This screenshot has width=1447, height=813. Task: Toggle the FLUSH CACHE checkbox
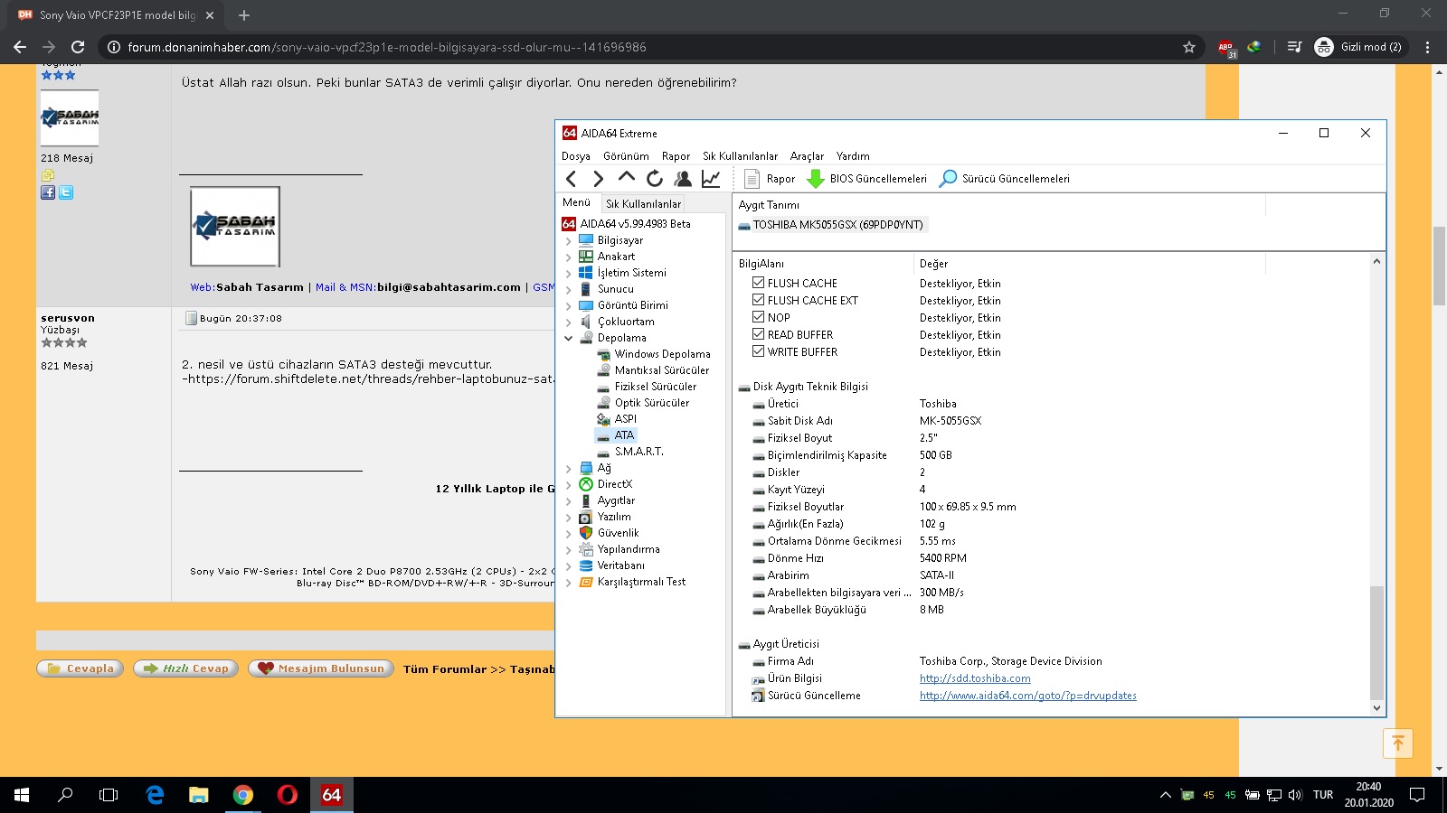point(759,283)
